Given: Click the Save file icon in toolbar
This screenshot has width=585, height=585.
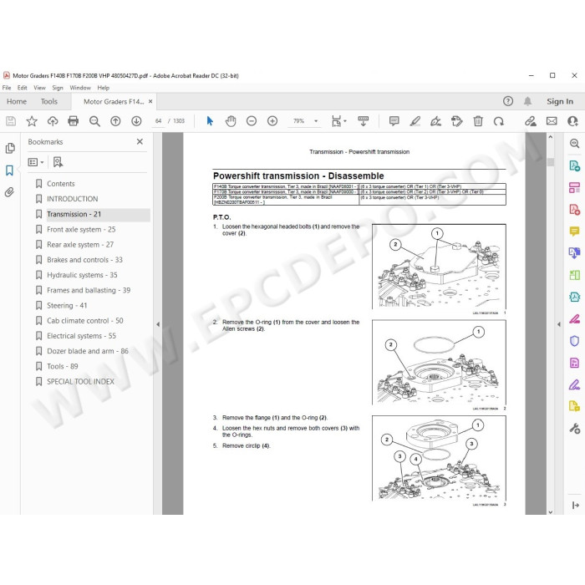Looking at the screenshot, I should [x=11, y=121].
